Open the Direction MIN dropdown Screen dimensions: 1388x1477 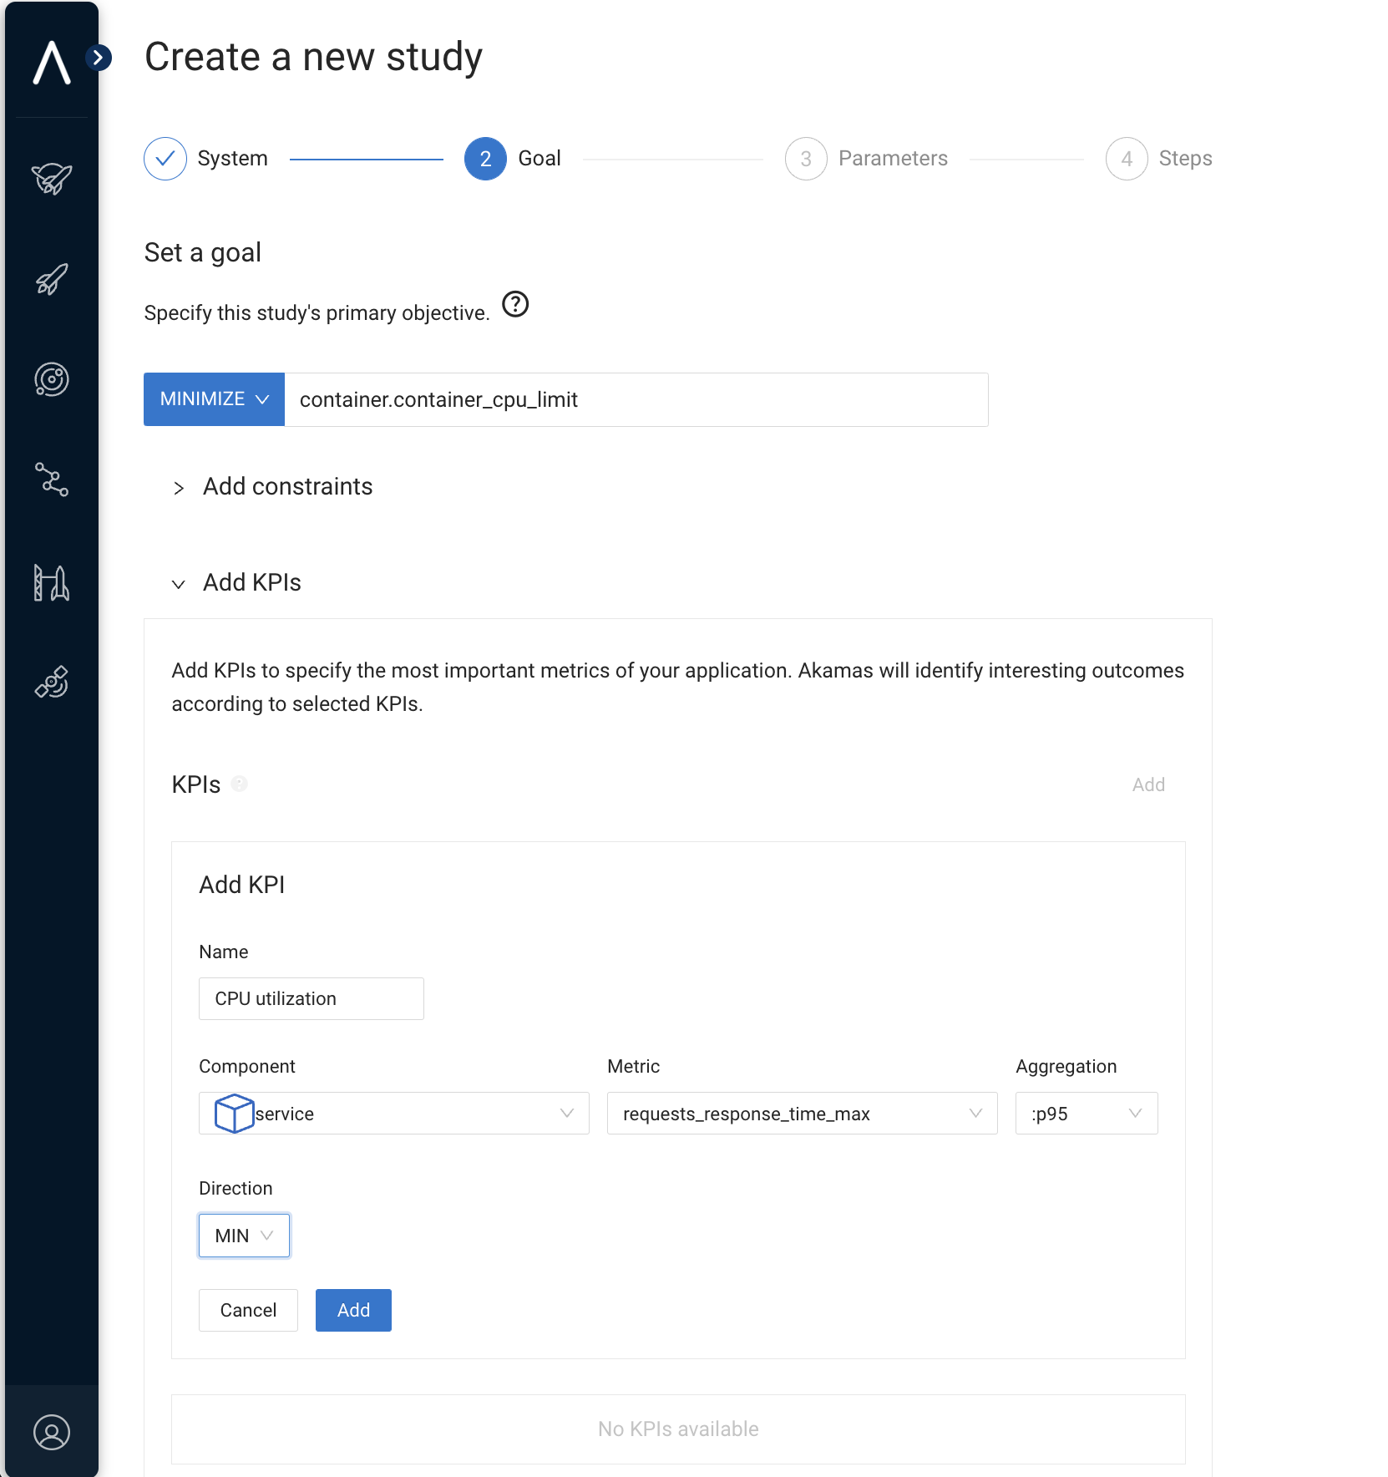click(x=244, y=1236)
